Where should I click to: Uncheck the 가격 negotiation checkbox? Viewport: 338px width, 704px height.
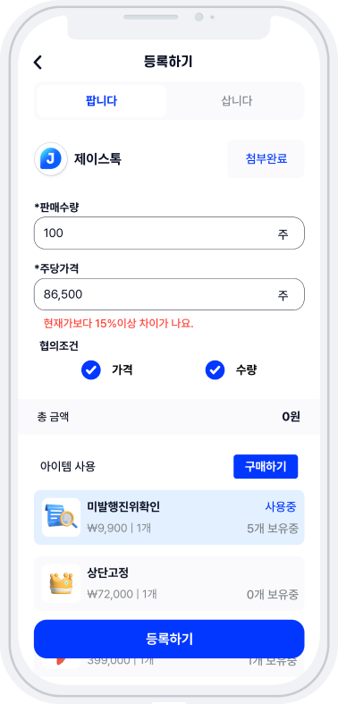pos(91,370)
